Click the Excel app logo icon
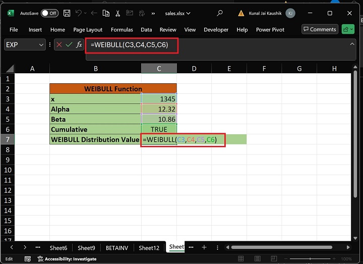This screenshot has width=363, height=264. tap(10, 13)
